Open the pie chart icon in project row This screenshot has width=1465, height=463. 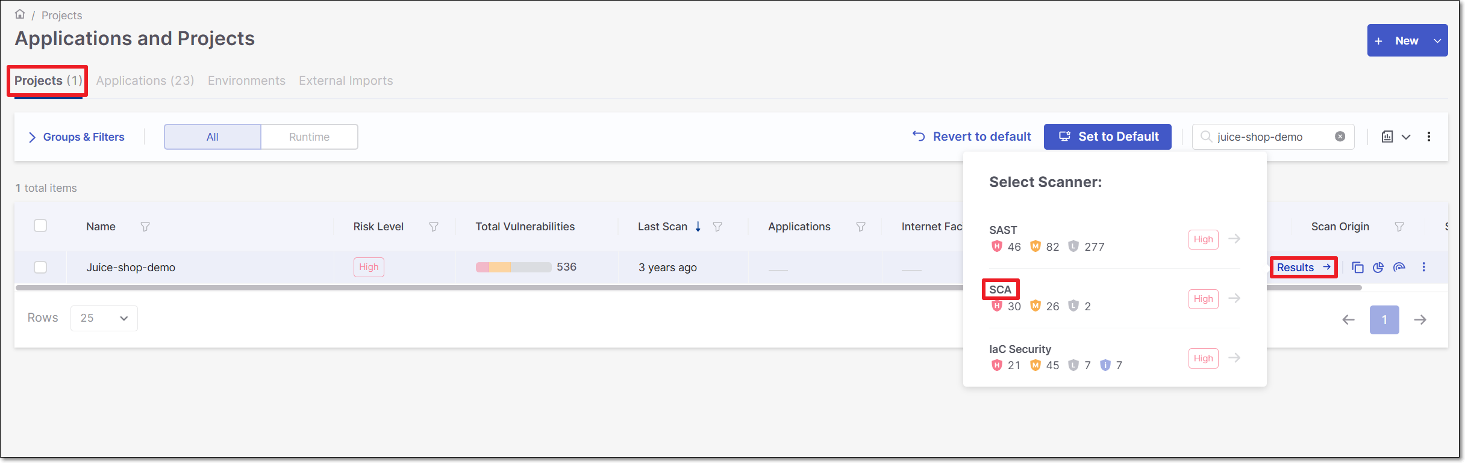pos(1378,268)
